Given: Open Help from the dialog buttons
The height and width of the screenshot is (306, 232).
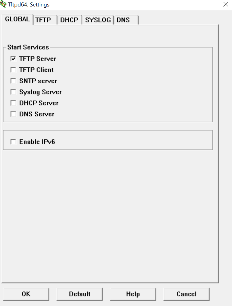Looking at the screenshot, I should click(133, 294).
